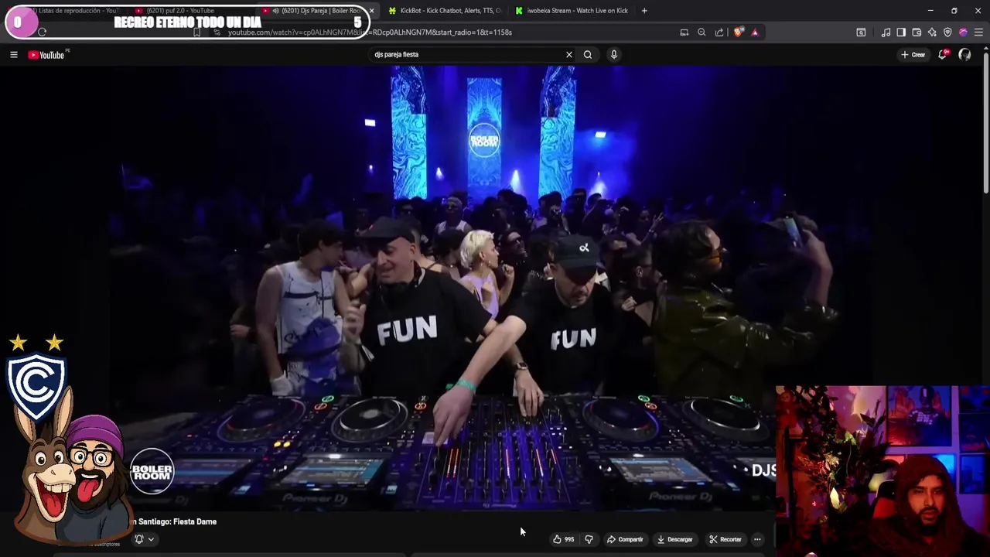990x557 pixels.
Task: Click the tab search icon in toolbar
Action: pos(861,32)
